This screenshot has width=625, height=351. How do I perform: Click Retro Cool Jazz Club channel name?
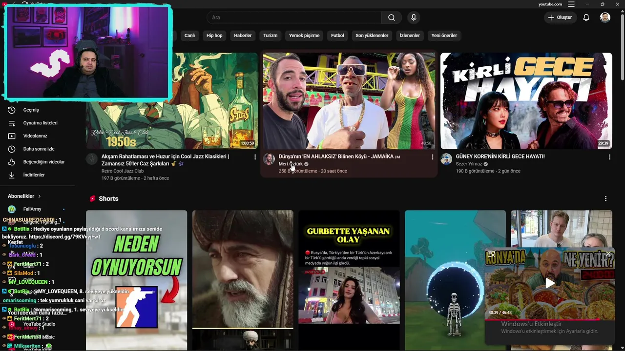click(122, 171)
